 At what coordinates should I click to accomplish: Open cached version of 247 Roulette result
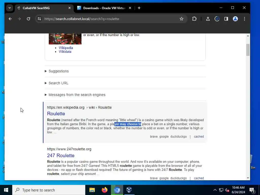tap(199, 178)
